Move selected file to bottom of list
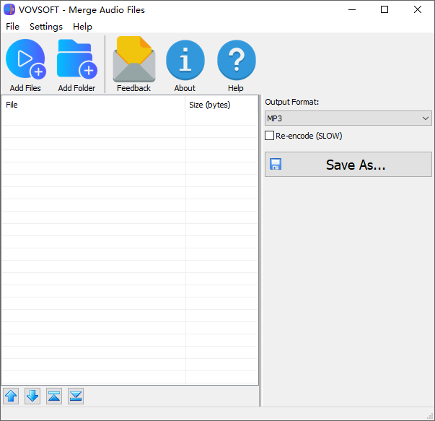The image size is (435, 421). [76, 396]
